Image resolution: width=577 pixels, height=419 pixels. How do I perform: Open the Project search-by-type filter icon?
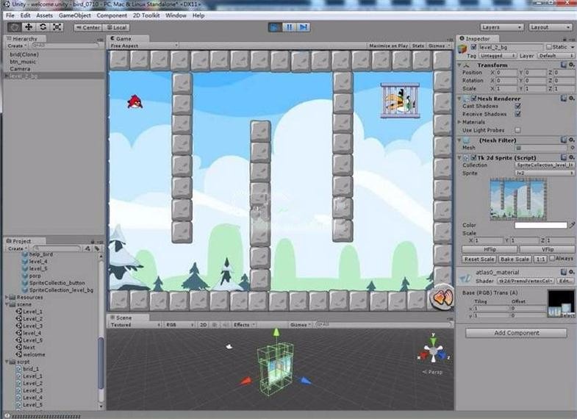coord(87,248)
